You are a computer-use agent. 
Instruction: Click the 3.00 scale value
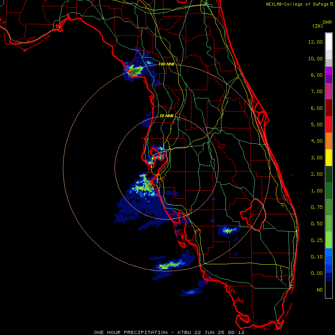pos(317,158)
